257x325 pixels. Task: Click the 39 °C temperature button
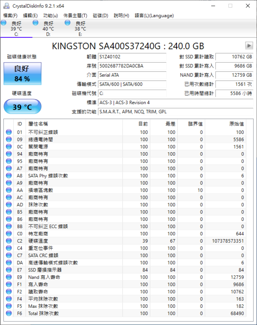point(22,107)
